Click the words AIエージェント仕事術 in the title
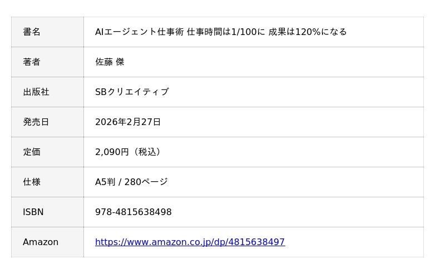 pyautogui.click(x=140, y=32)
